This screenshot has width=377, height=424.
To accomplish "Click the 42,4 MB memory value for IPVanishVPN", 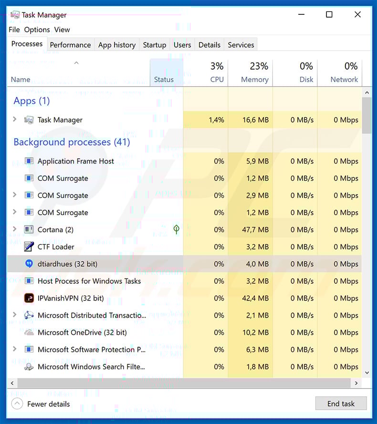I will click(x=255, y=298).
